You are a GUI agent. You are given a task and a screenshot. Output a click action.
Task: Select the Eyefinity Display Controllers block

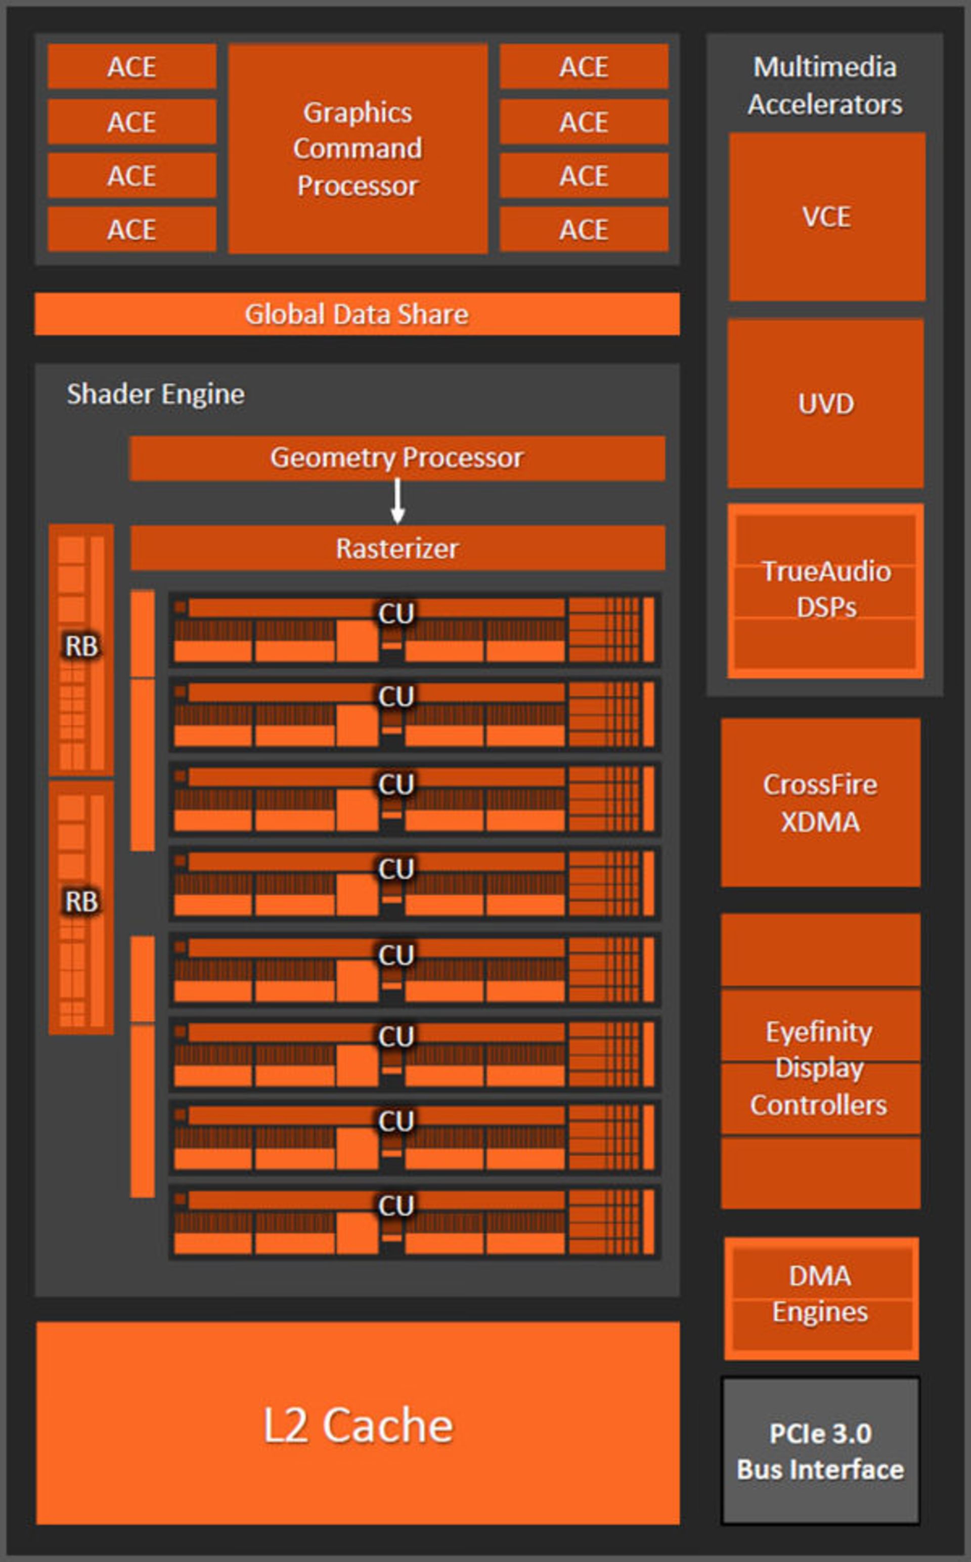819,1067
